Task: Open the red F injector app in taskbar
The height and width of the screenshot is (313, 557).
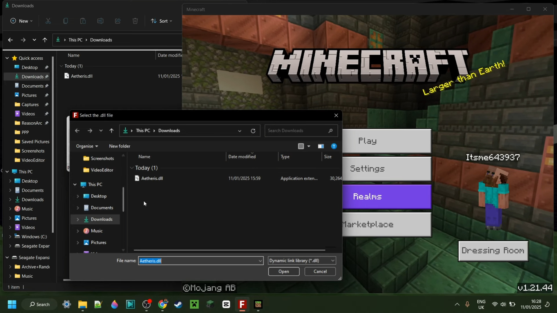Action: click(x=242, y=304)
